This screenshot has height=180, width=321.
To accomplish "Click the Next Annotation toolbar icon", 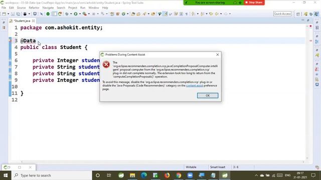I will (x=193, y=14).
